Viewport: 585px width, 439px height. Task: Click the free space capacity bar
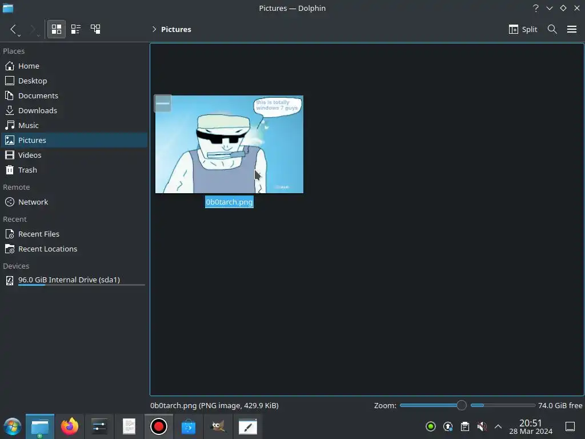503,405
